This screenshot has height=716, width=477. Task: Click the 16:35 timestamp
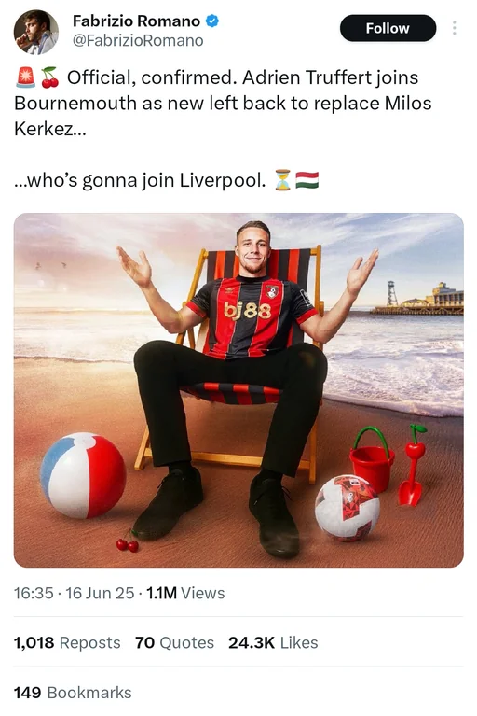click(34, 593)
